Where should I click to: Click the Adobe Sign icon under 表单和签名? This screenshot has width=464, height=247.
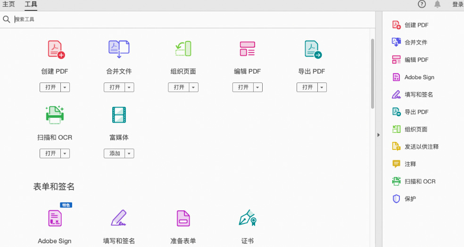pyautogui.click(x=55, y=218)
